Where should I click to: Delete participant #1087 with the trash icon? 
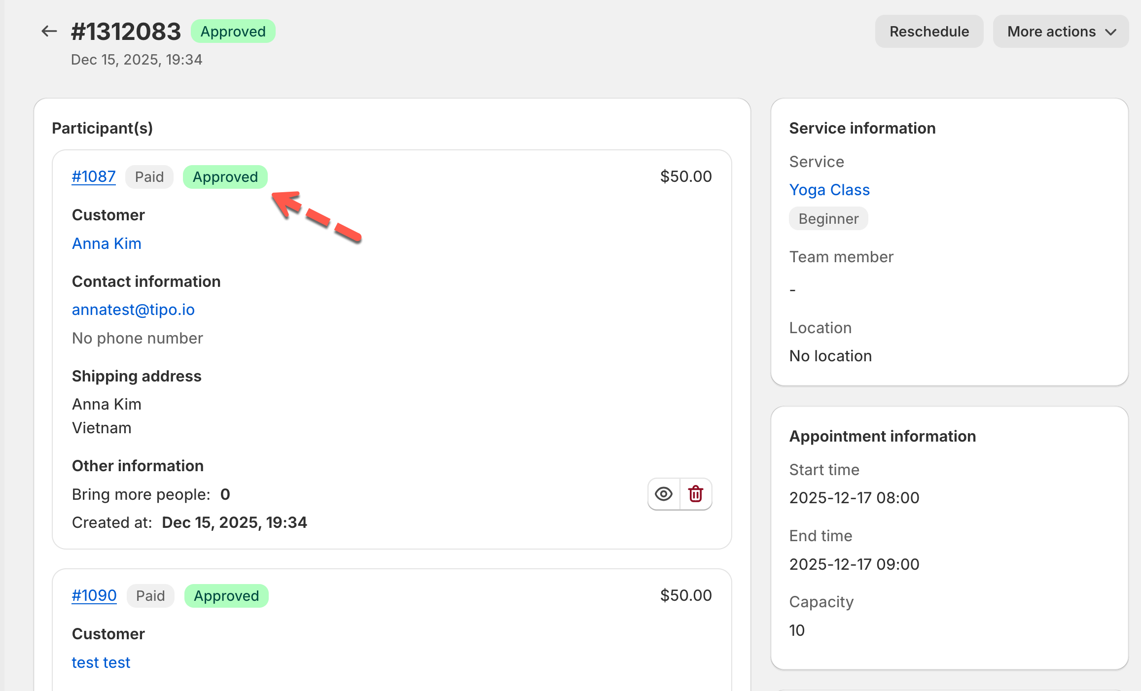pyautogui.click(x=696, y=494)
